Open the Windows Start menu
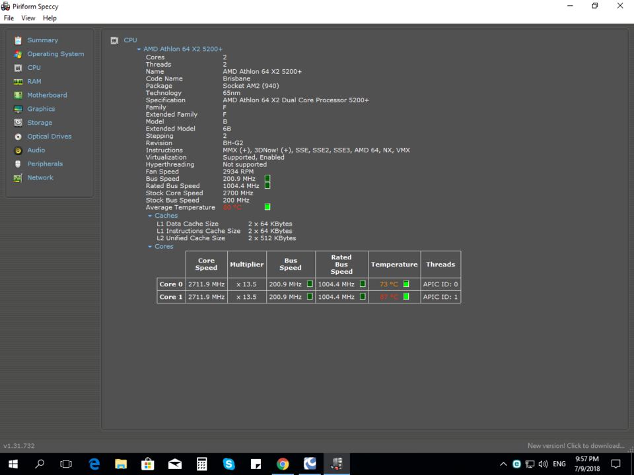This screenshot has height=475, width=634. point(13,464)
